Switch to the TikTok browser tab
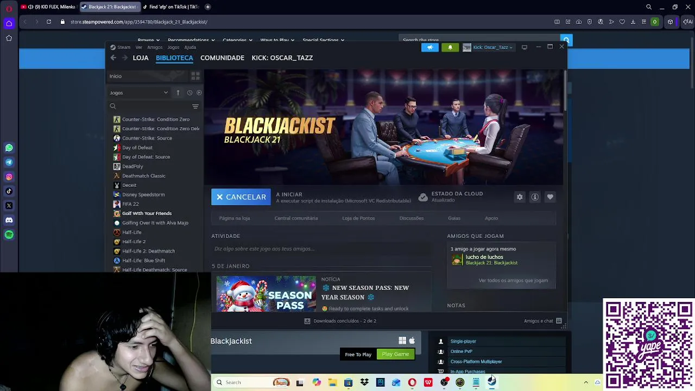695x391 pixels. pos(171,7)
